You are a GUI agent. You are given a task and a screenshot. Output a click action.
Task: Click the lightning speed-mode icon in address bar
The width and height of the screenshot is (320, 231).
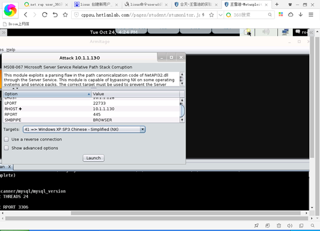(203, 15)
